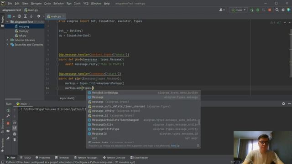This screenshot has height=164, width=292.
Task: Open Search Everywhere magnifier icon
Action: click(x=277, y=10)
